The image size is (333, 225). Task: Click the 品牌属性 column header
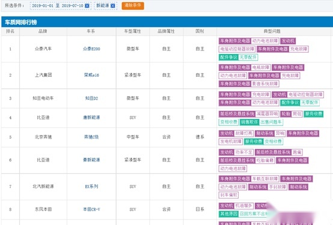(166, 31)
